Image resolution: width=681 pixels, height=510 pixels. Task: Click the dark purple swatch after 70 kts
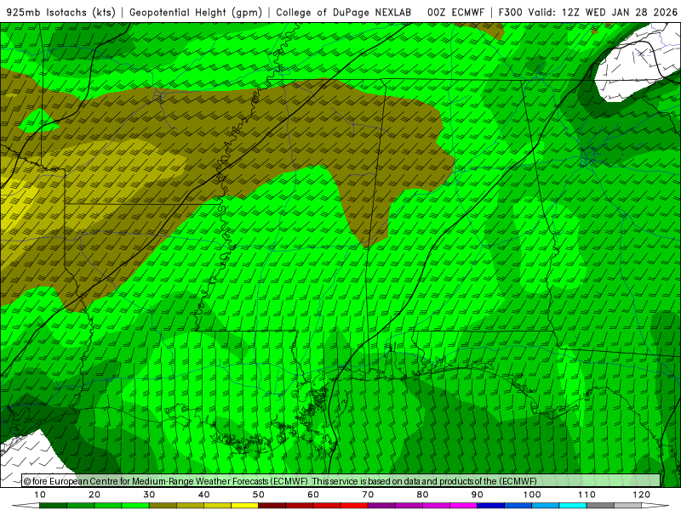[381, 506]
